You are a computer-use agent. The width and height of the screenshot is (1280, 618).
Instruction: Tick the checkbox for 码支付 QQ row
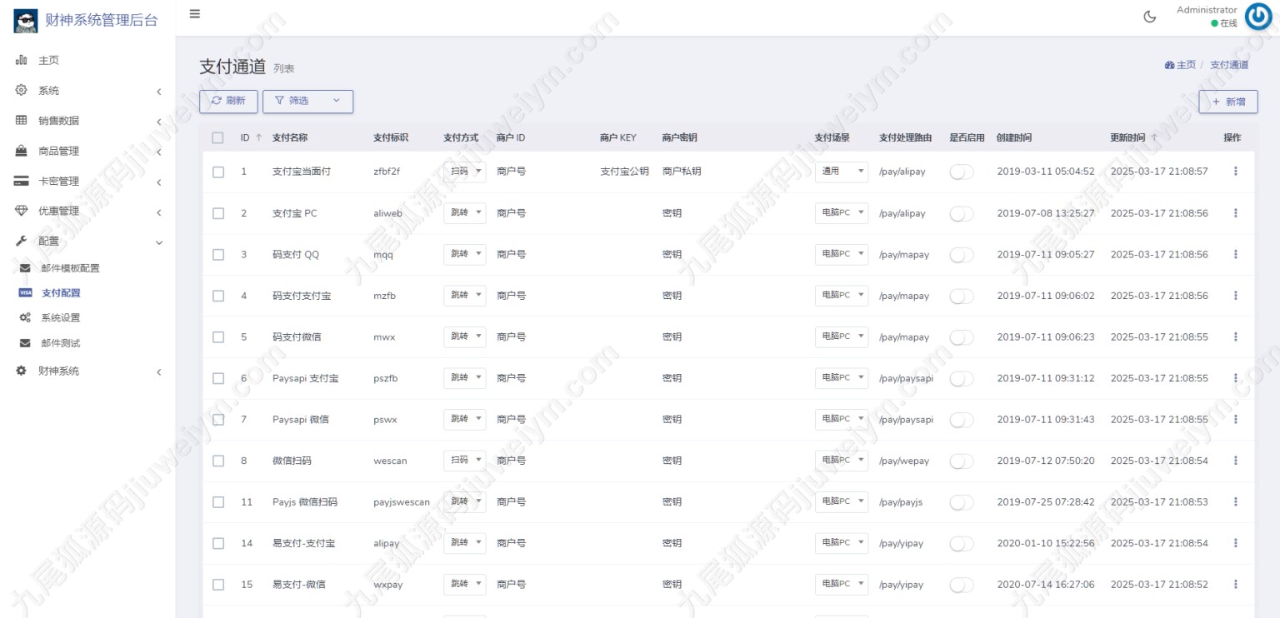pos(218,255)
